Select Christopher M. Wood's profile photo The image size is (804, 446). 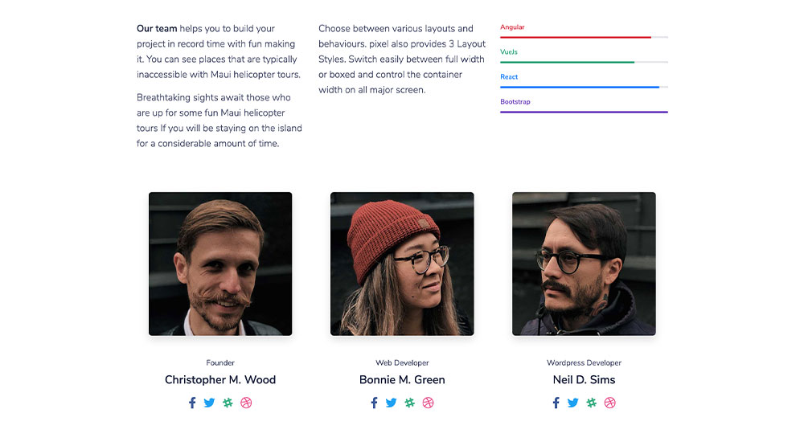point(220,264)
